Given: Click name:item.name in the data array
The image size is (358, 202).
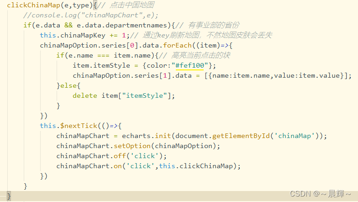Looking at the screenshot, I should click(241, 75).
